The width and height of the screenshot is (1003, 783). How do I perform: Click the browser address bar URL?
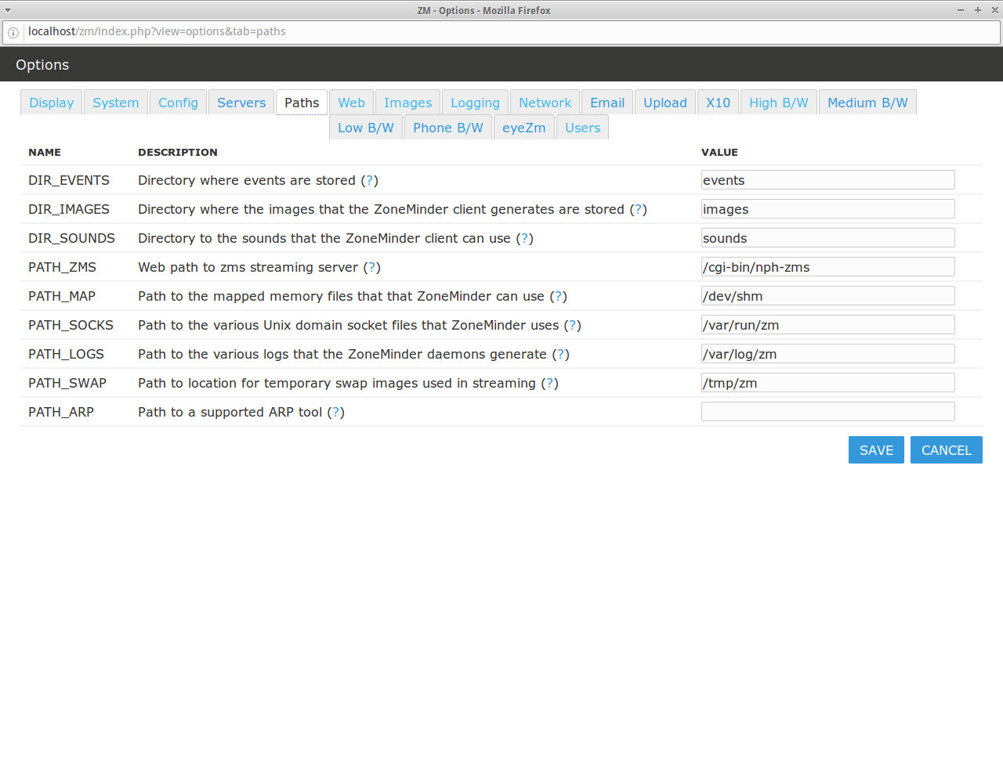pos(157,31)
